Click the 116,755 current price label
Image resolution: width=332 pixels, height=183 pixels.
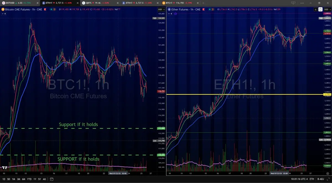pyautogui.click(x=161, y=91)
